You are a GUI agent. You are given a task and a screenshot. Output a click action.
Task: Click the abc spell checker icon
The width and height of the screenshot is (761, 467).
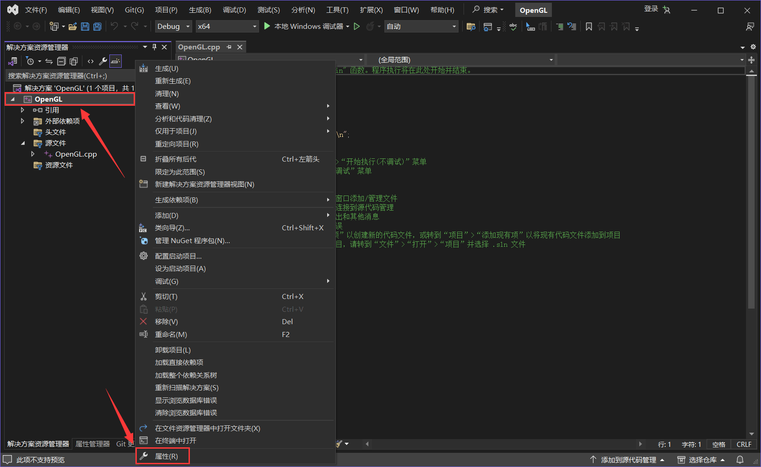513,27
